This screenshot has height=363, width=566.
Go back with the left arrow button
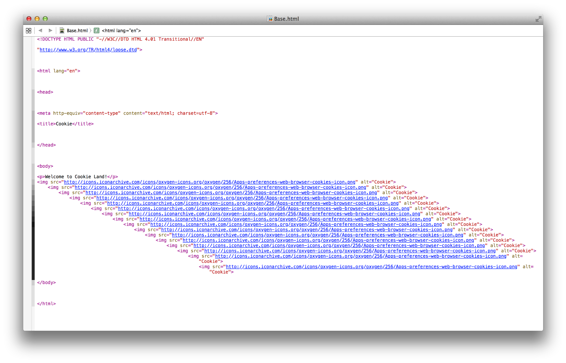pyautogui.click(x=40, y=31)
